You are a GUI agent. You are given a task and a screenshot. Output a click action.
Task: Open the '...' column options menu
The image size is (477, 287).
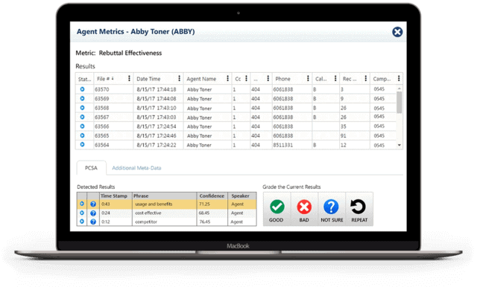click(x=268, y=79)
